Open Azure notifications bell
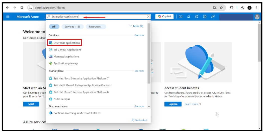Screen dimensions: 265x133 click(189, 17)
